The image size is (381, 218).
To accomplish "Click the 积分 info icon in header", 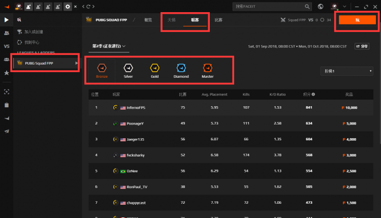I will pyautogui.click(x=313, y=95).
